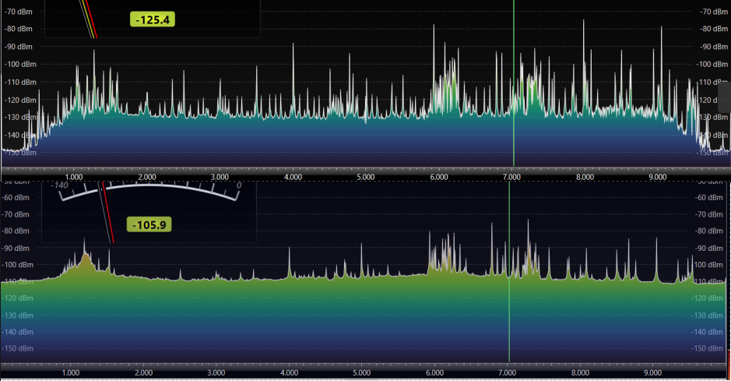Image resolution: width=731 pixels, height=381 pixels.
Task: Click 1.000 on upper frequency ruler
Action: coord(73,178)
